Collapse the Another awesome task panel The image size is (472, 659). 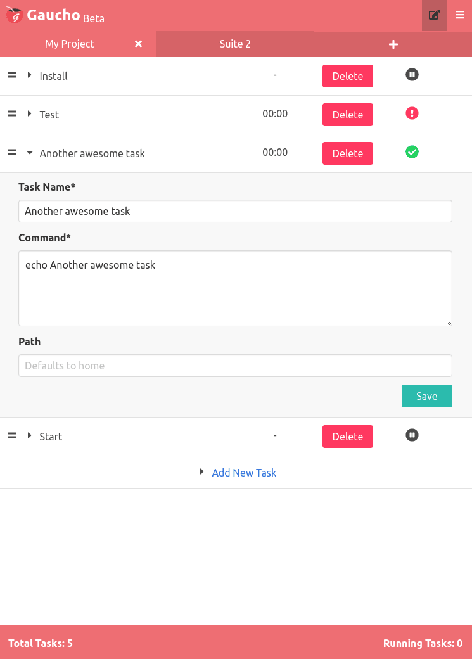point(29,153)
